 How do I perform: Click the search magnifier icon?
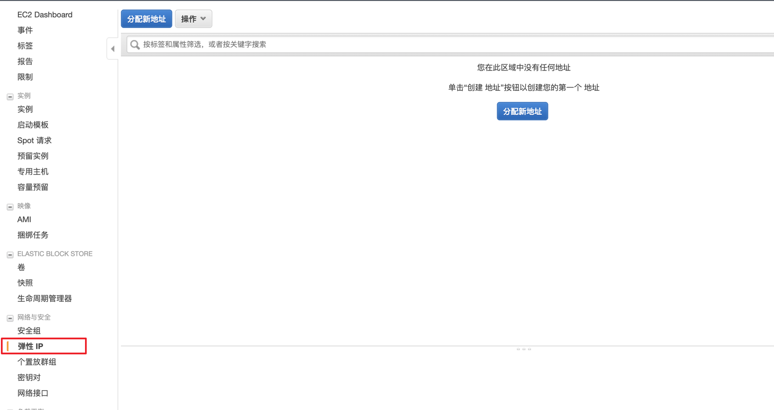135,45
